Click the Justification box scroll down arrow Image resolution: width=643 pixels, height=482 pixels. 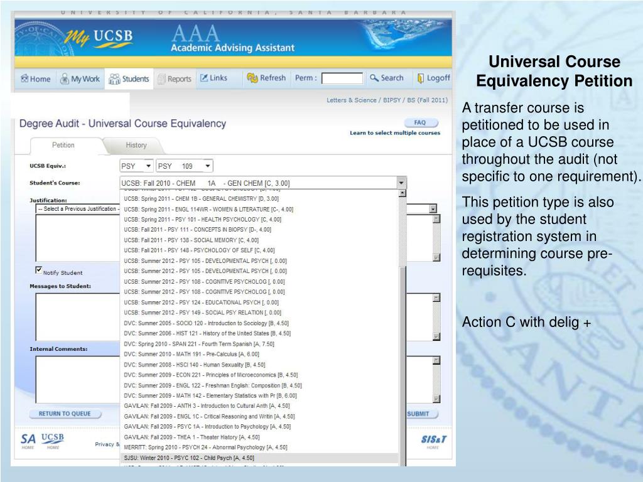pos(436,257)
